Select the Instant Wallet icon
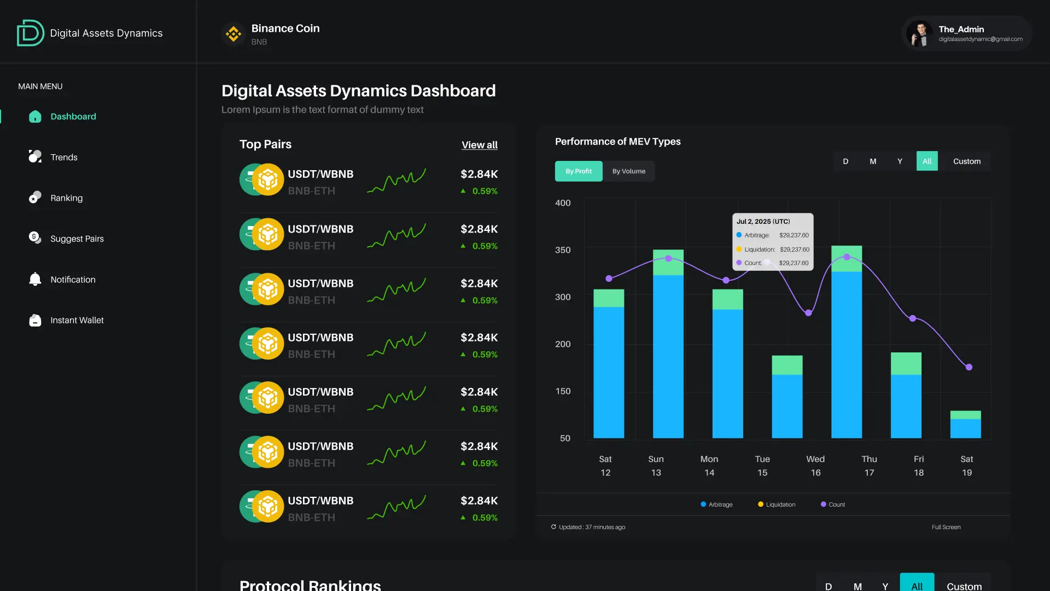The height and width of the screenshot is (591, 1050). [x=35, y=320]
